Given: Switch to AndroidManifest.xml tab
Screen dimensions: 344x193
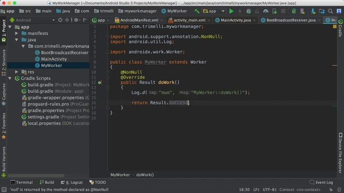Looking at the screenshot, I should [139, 20].
